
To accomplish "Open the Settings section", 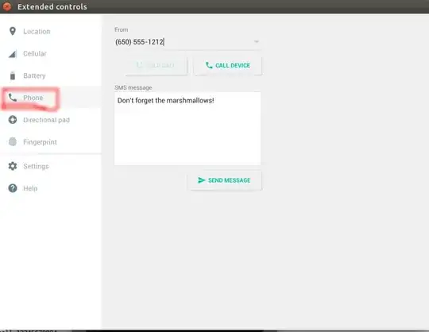I will (x=51, y=166).
